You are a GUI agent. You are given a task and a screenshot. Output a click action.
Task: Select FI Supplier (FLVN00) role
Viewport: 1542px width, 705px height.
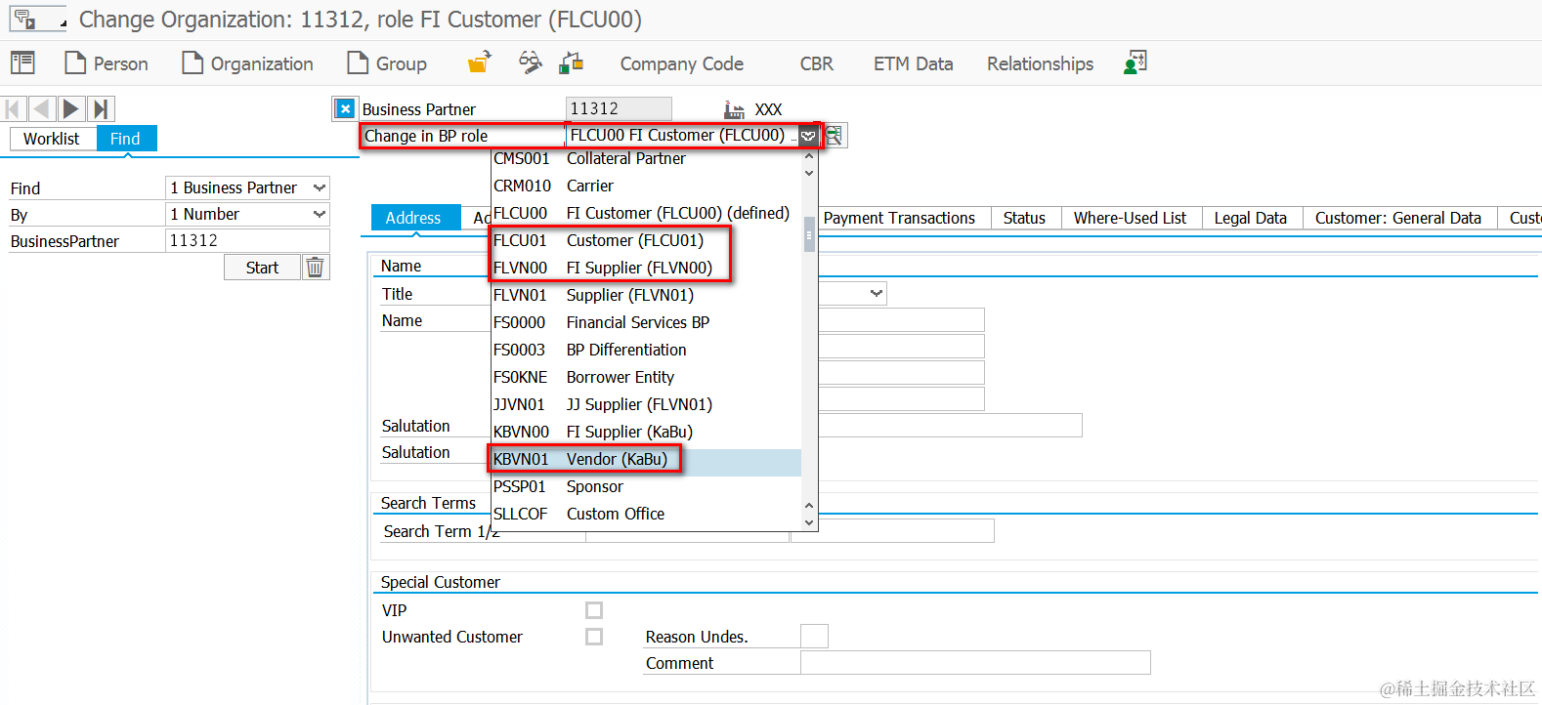(646, 268)
